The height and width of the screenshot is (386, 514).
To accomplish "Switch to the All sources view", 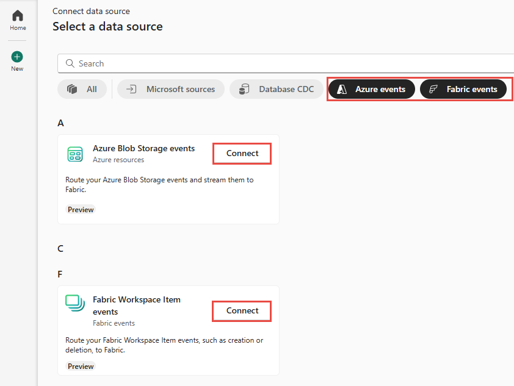I will [x=82, y=88].
